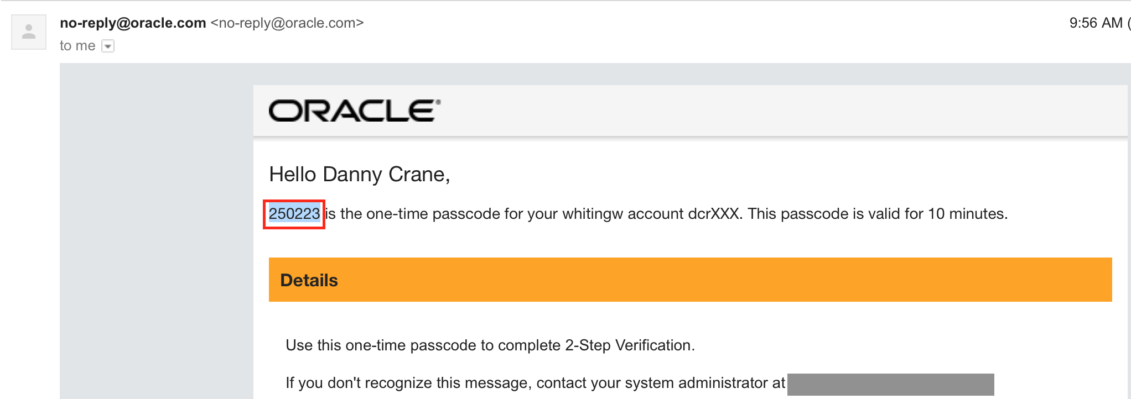This screenshot has width=1131, height=399.
Task: Click the Oracle logo in the email header
Action: (x=355, y=111)
